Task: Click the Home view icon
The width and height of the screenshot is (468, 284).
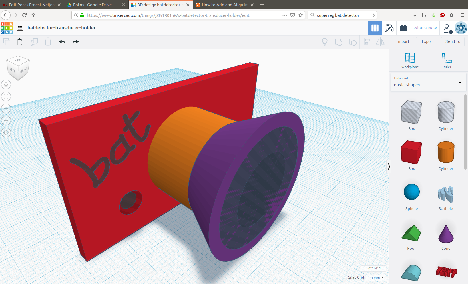Action: click(6, 85)
